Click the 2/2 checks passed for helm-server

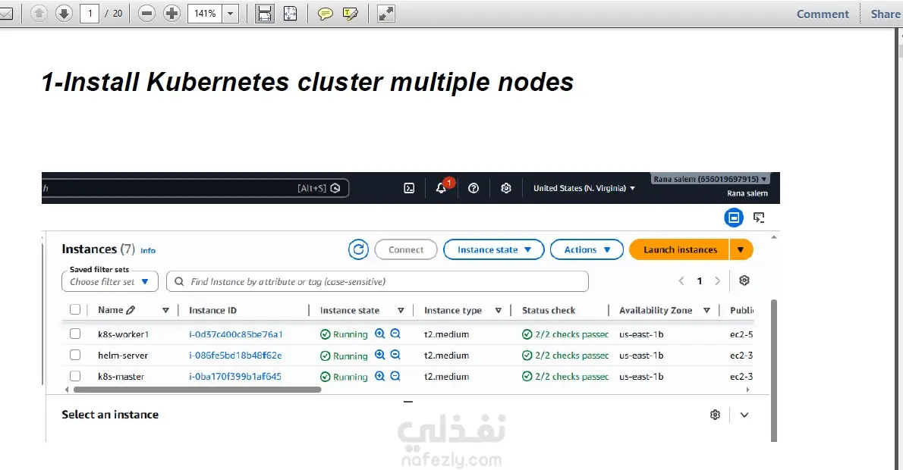click(565, 356)
